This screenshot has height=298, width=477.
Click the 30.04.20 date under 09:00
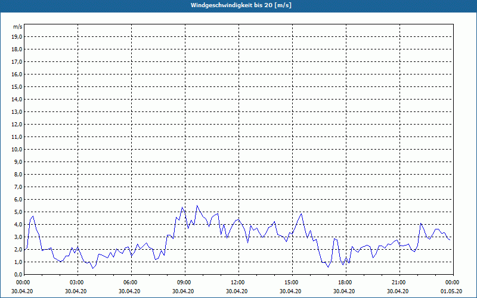(183, 291)
